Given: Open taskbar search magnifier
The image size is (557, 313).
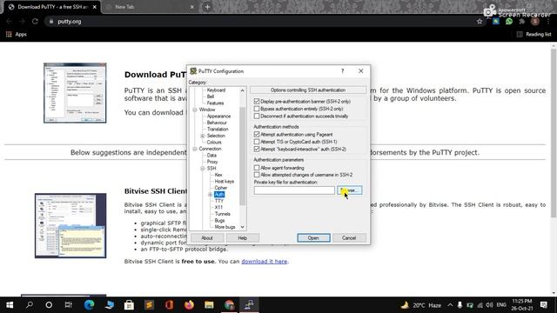Looking at the screenshot, I should coord(30,305).
